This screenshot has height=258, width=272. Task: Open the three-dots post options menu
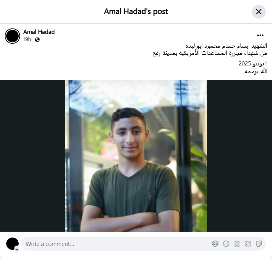260,35
